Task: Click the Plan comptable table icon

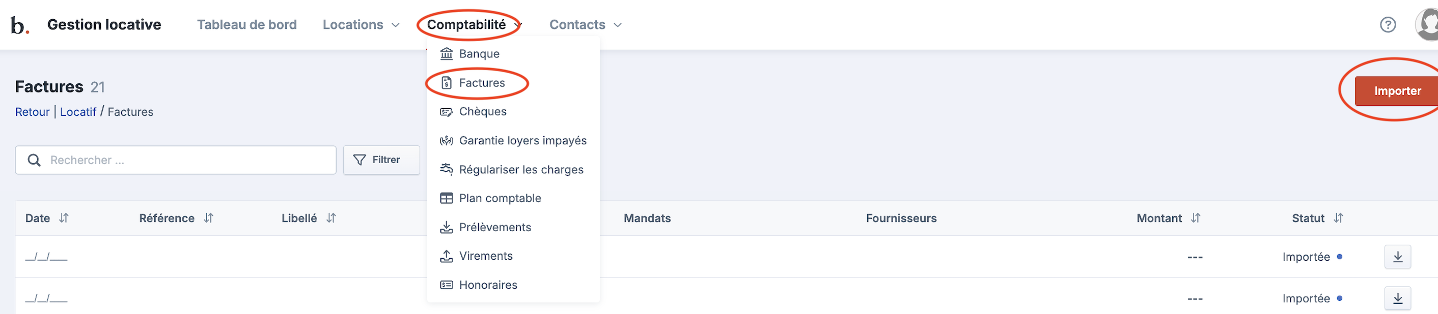Action: tap(446, 198)
